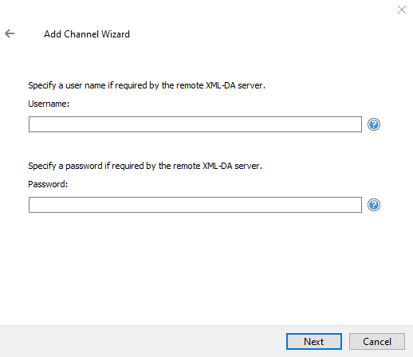The image size is (413, 357).
Task: Select the "Password:" label text
Action: (x=48, y=184)
